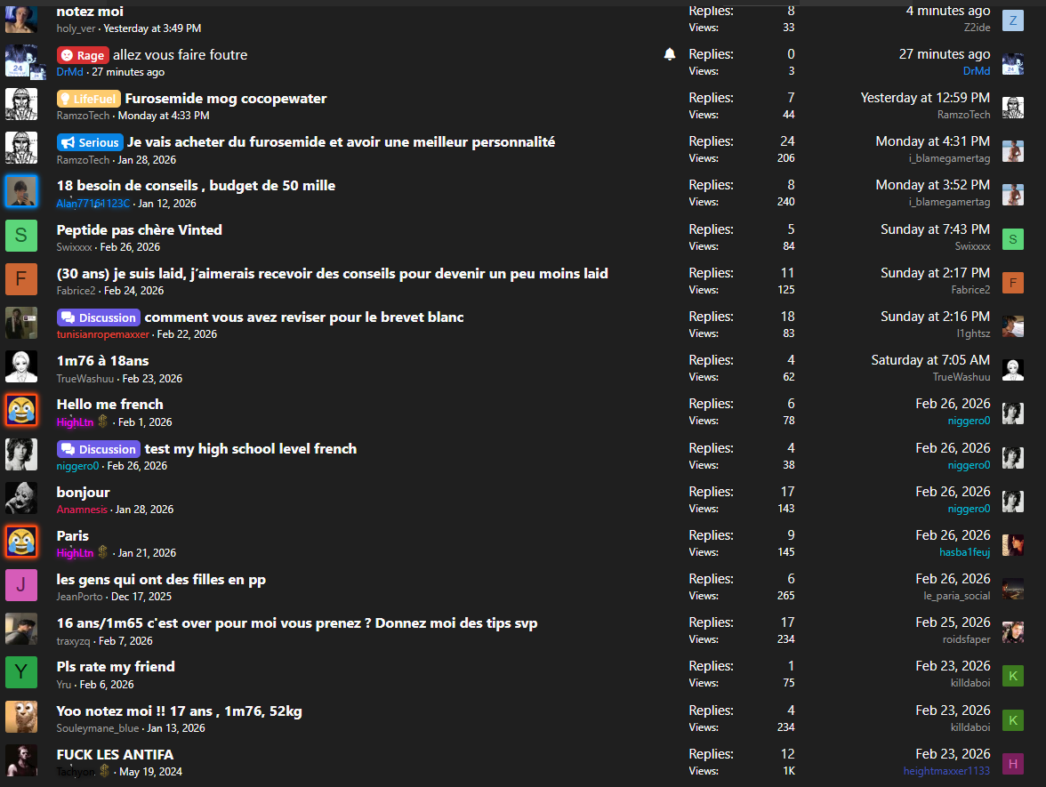Click green S avatar of Swixxxx thread
This screenshot has width=1046, height=787.
[x=21, y=236]
